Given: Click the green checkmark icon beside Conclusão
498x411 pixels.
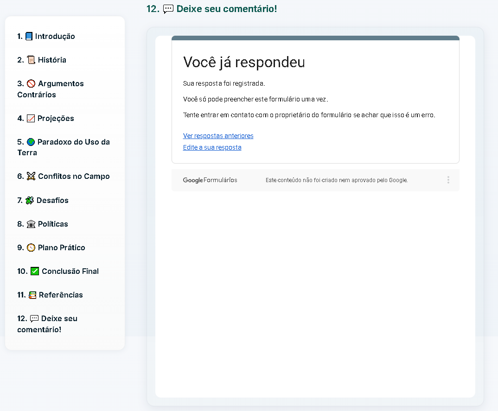Looking at the screenshot, I should (35, 272).
